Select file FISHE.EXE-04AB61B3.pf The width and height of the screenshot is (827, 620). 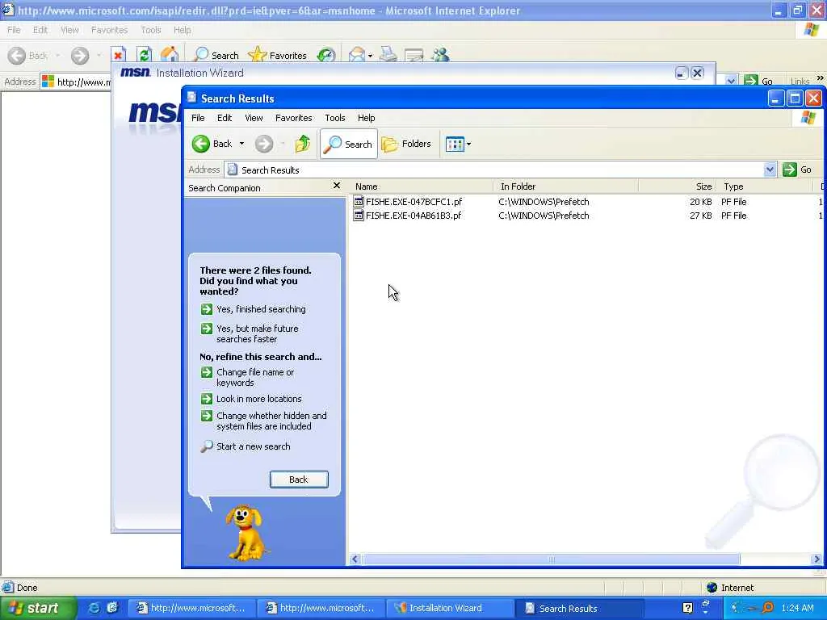413,215
